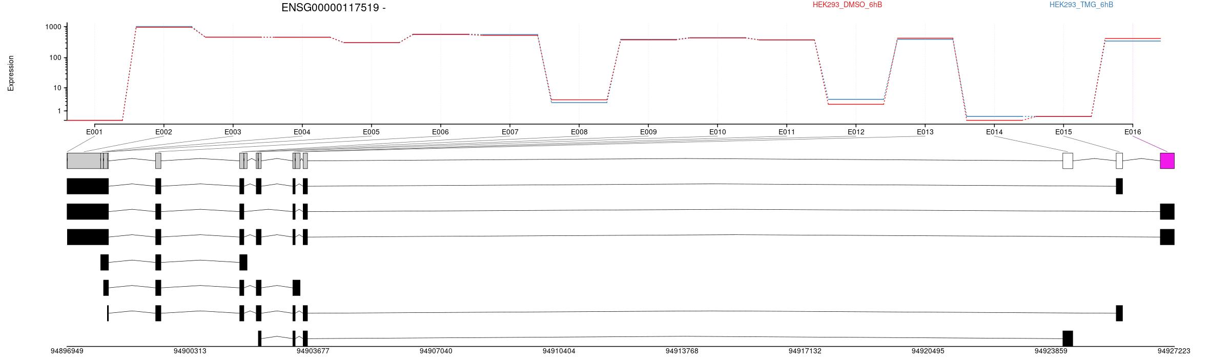Click genomic coordinate 94913768
This screenshot has height=359, width=1230.
pyautogui.click(x=682, y=351)
